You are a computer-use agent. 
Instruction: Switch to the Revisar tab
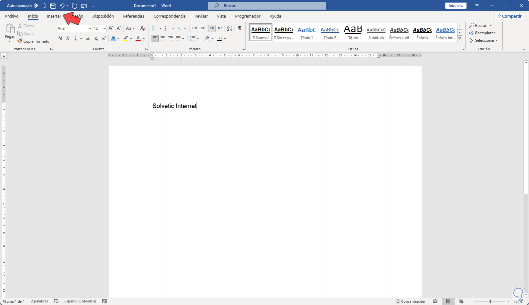point(201,16)
